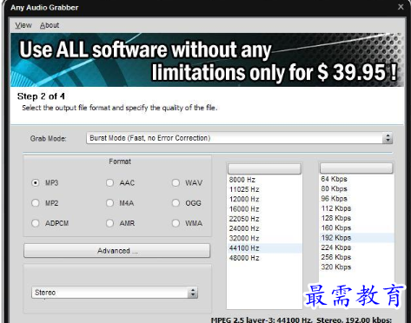411x323 pixels.
Task: Select the AAC format radio button
Action: (x=109, y=183)
